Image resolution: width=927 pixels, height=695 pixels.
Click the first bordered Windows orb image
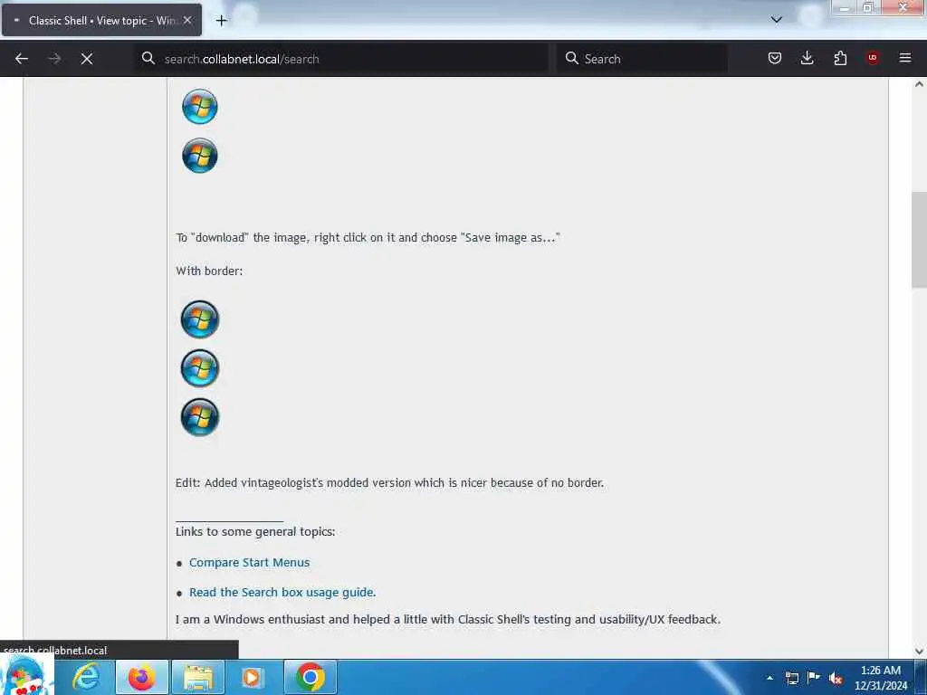pyautogui.click(x=200, y=319)
